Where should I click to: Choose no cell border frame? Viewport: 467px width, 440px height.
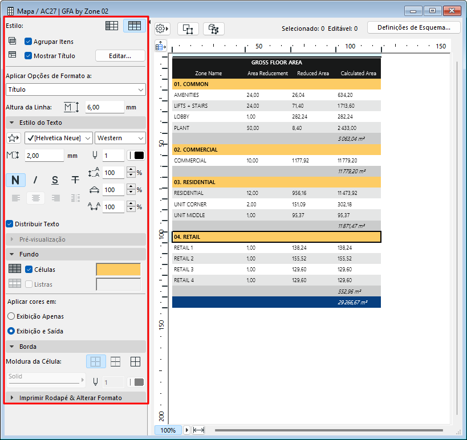(x=96, y=361)
